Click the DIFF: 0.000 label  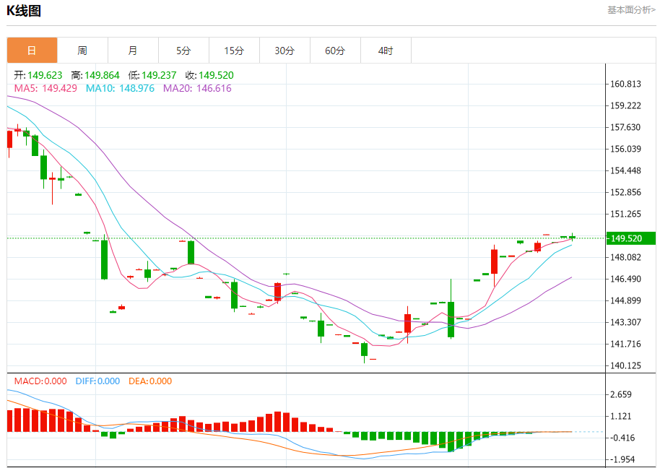97,381
